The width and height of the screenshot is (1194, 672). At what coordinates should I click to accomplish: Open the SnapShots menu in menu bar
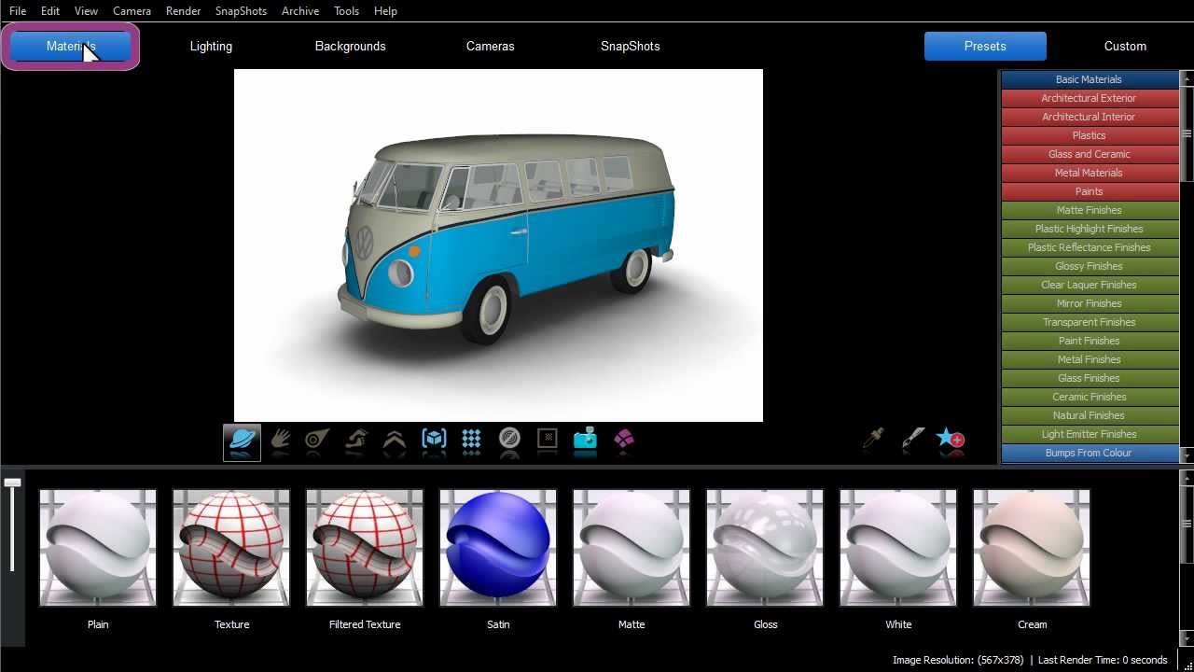pos(241,10)
